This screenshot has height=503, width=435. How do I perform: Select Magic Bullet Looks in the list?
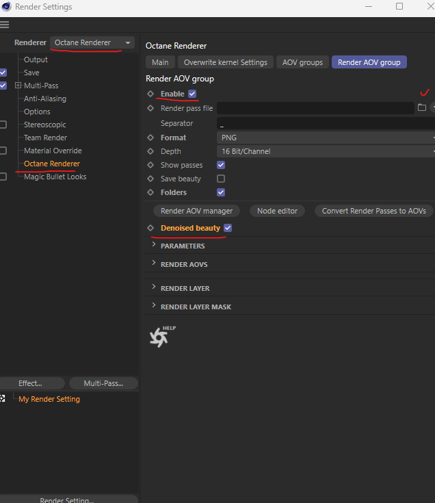[x=55, y=177]
